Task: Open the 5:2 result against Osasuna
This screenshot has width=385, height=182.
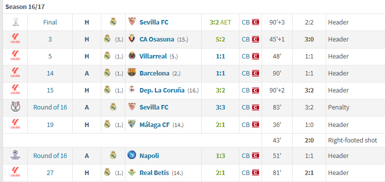Action: tap(220, 39)
